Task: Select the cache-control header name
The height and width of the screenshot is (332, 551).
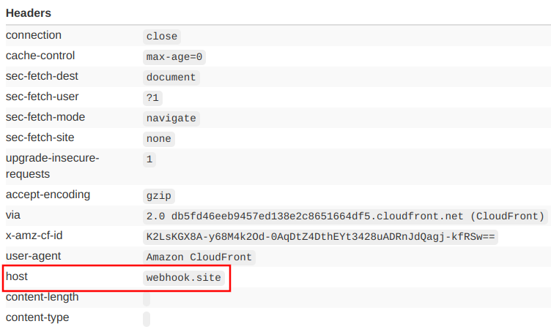Action: coord(40,56)
